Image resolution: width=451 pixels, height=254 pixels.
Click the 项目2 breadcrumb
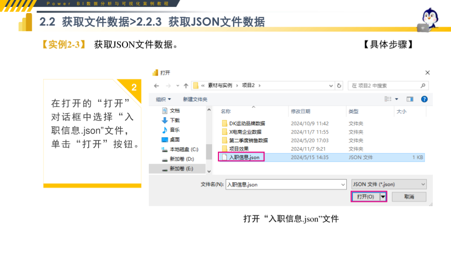coord(248,85)
